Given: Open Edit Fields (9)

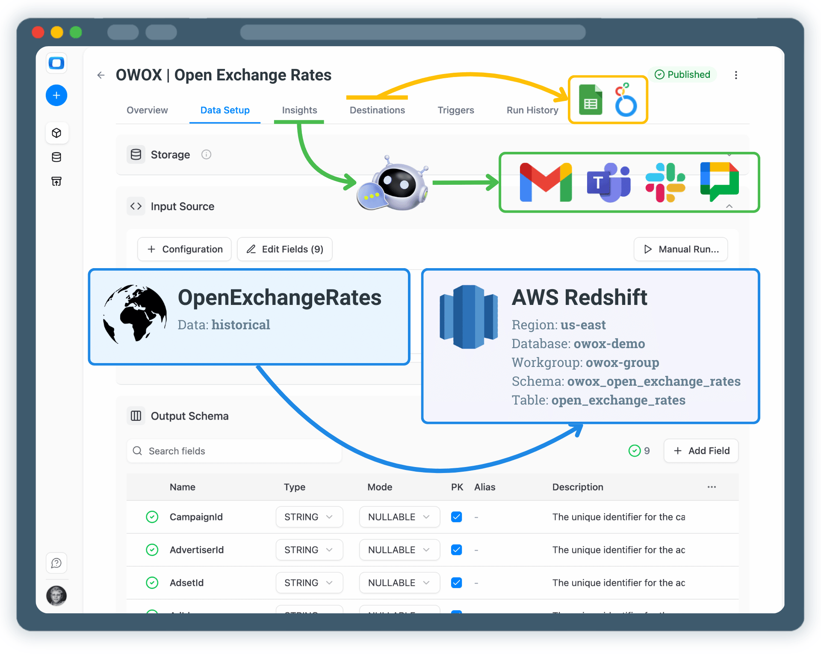Looking at the screenshot, I should pyautogui.click(x=284, y=249).
